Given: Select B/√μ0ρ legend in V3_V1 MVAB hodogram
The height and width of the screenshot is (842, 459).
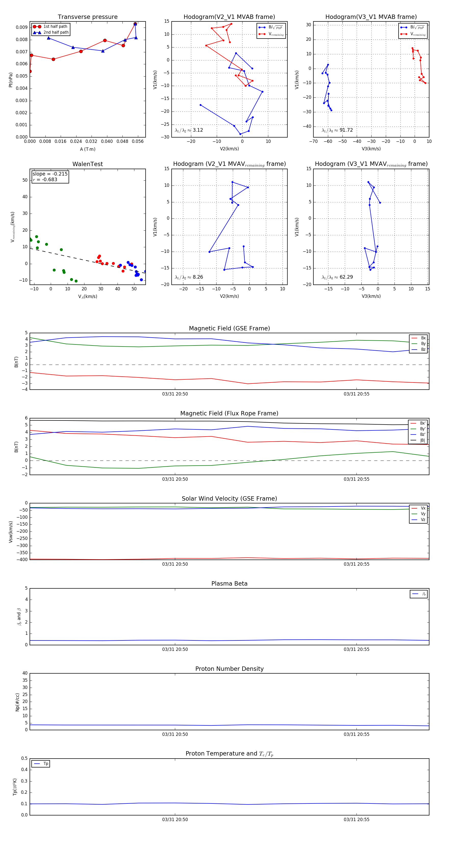Looking at the screenshot, I should [x=413, y=27].
